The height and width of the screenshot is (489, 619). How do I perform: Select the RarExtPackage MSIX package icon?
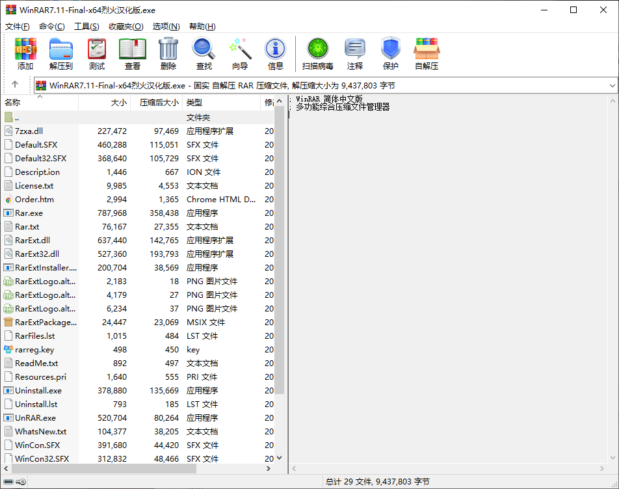point(8,323)
